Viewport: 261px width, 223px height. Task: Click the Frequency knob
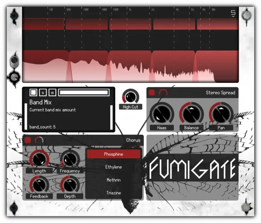click(70, 159)
